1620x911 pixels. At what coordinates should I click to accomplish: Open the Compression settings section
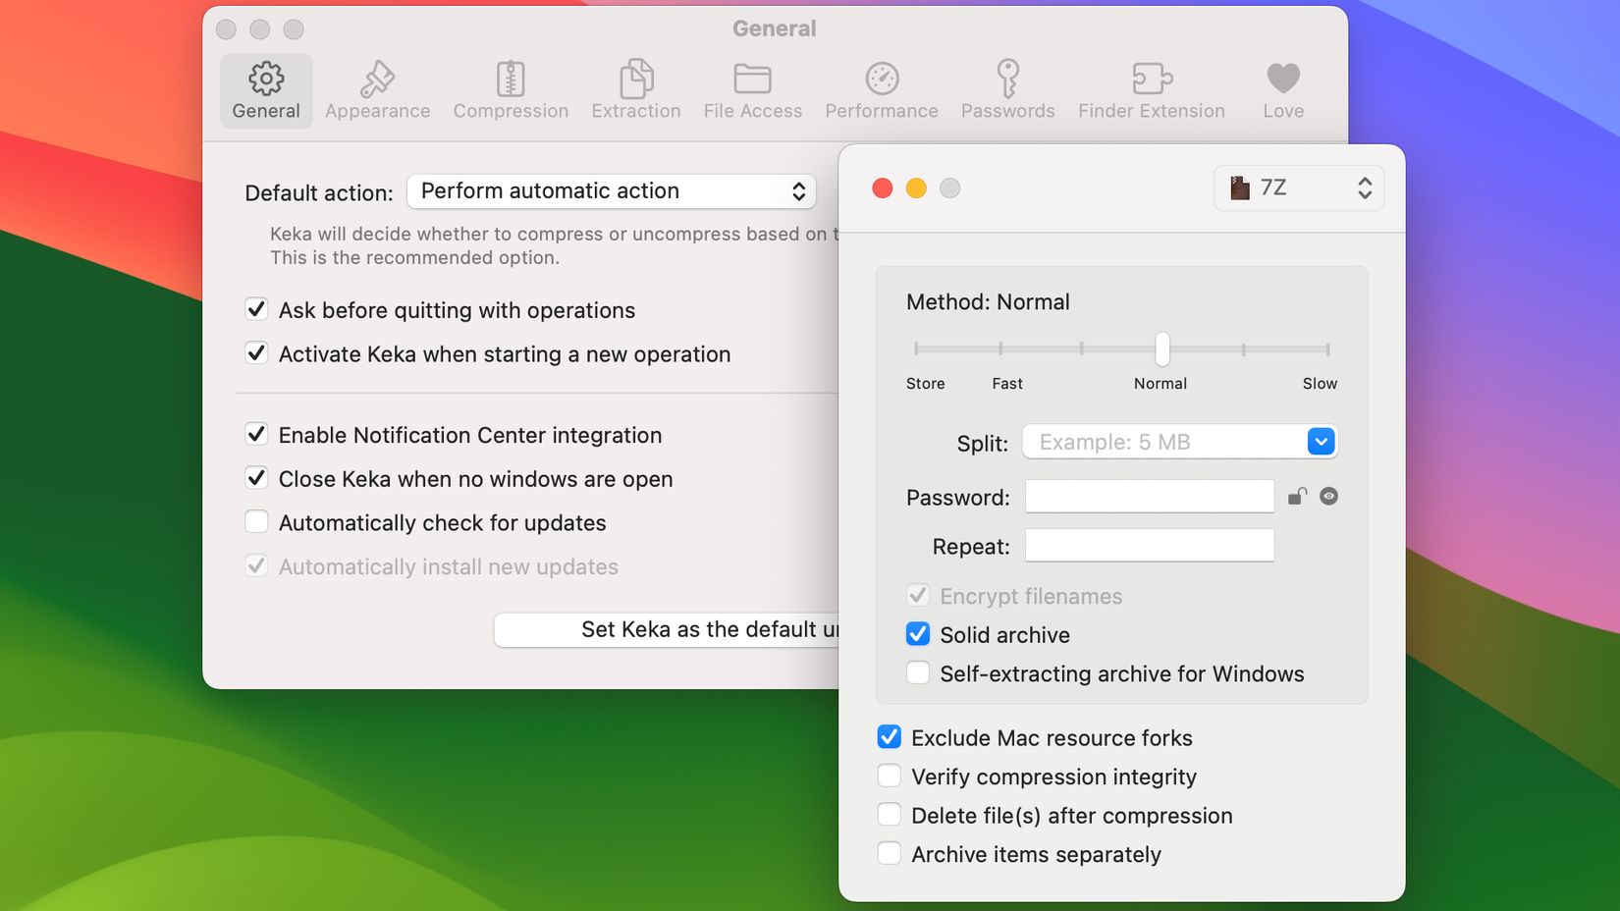pos(511,88)
